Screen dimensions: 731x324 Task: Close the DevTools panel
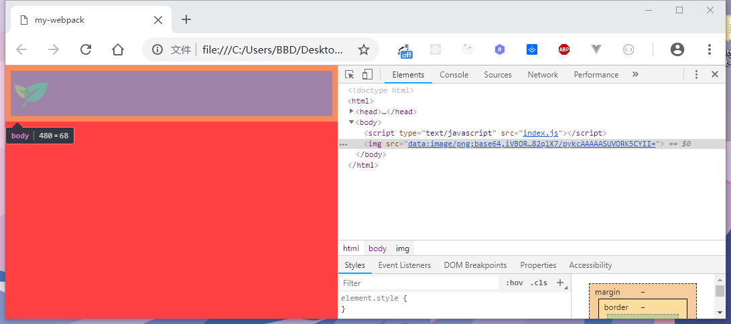point(715,74)
